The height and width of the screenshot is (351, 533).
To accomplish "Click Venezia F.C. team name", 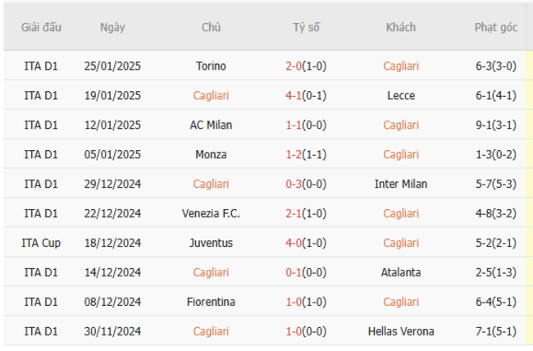I will (x=211, y=213).
